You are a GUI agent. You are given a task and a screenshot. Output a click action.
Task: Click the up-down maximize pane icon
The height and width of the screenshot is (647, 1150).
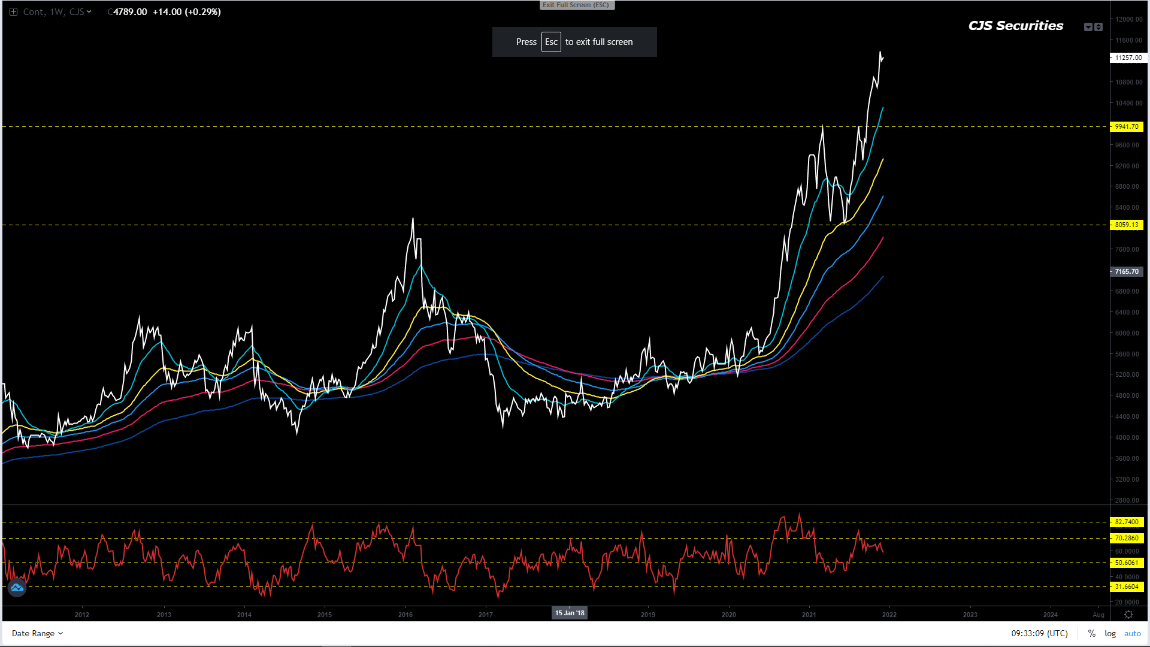[x=1098, y=27]
